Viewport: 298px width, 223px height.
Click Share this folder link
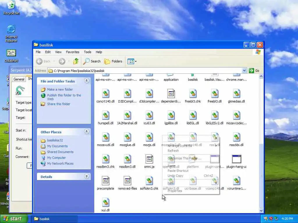pos(58,104)
